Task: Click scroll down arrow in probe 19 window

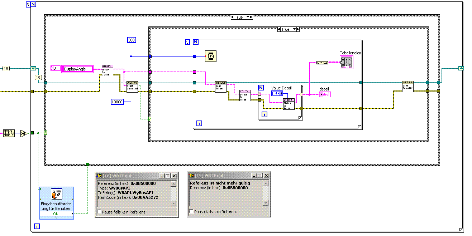Action: click(x=265, y=203)
